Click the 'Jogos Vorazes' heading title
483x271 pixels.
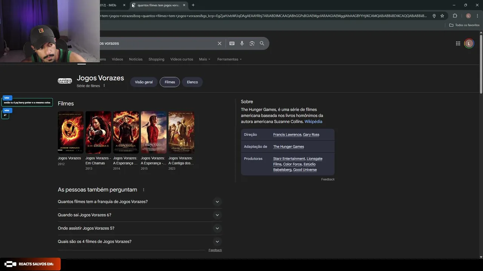100,78
